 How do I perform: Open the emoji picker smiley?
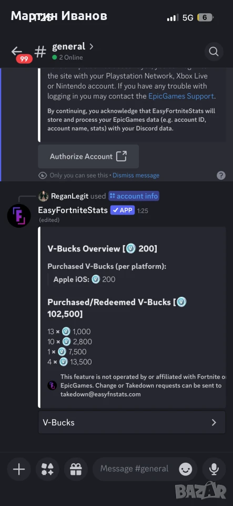click(186, 469)
